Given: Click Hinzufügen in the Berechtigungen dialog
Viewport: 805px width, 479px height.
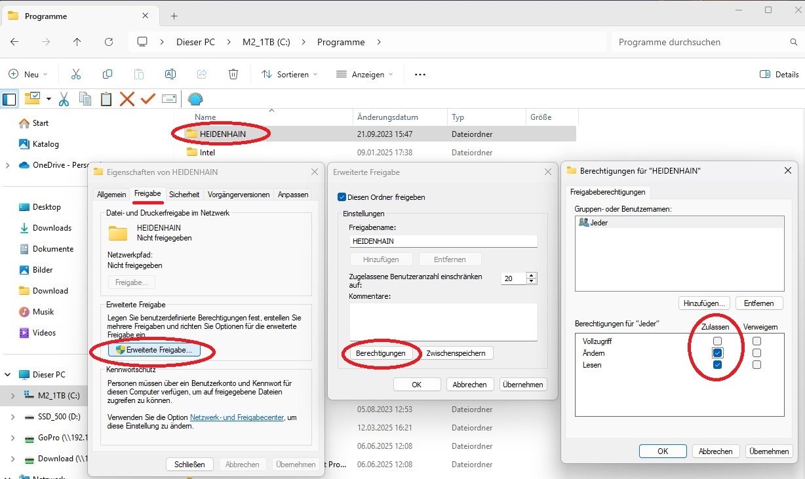Looking at the screenshot, I should coord(705,303).
